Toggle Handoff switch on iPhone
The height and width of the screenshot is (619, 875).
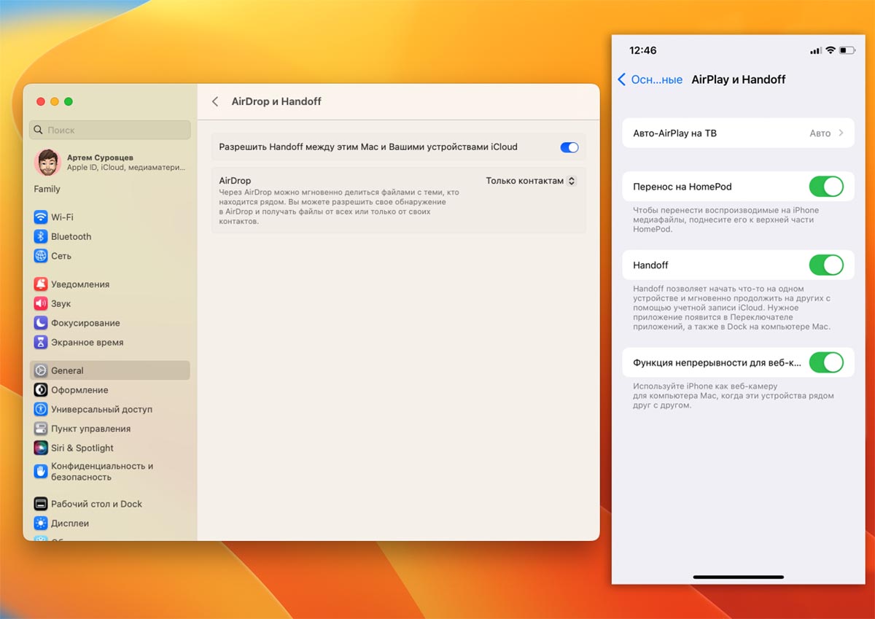[x=826, y=265]
